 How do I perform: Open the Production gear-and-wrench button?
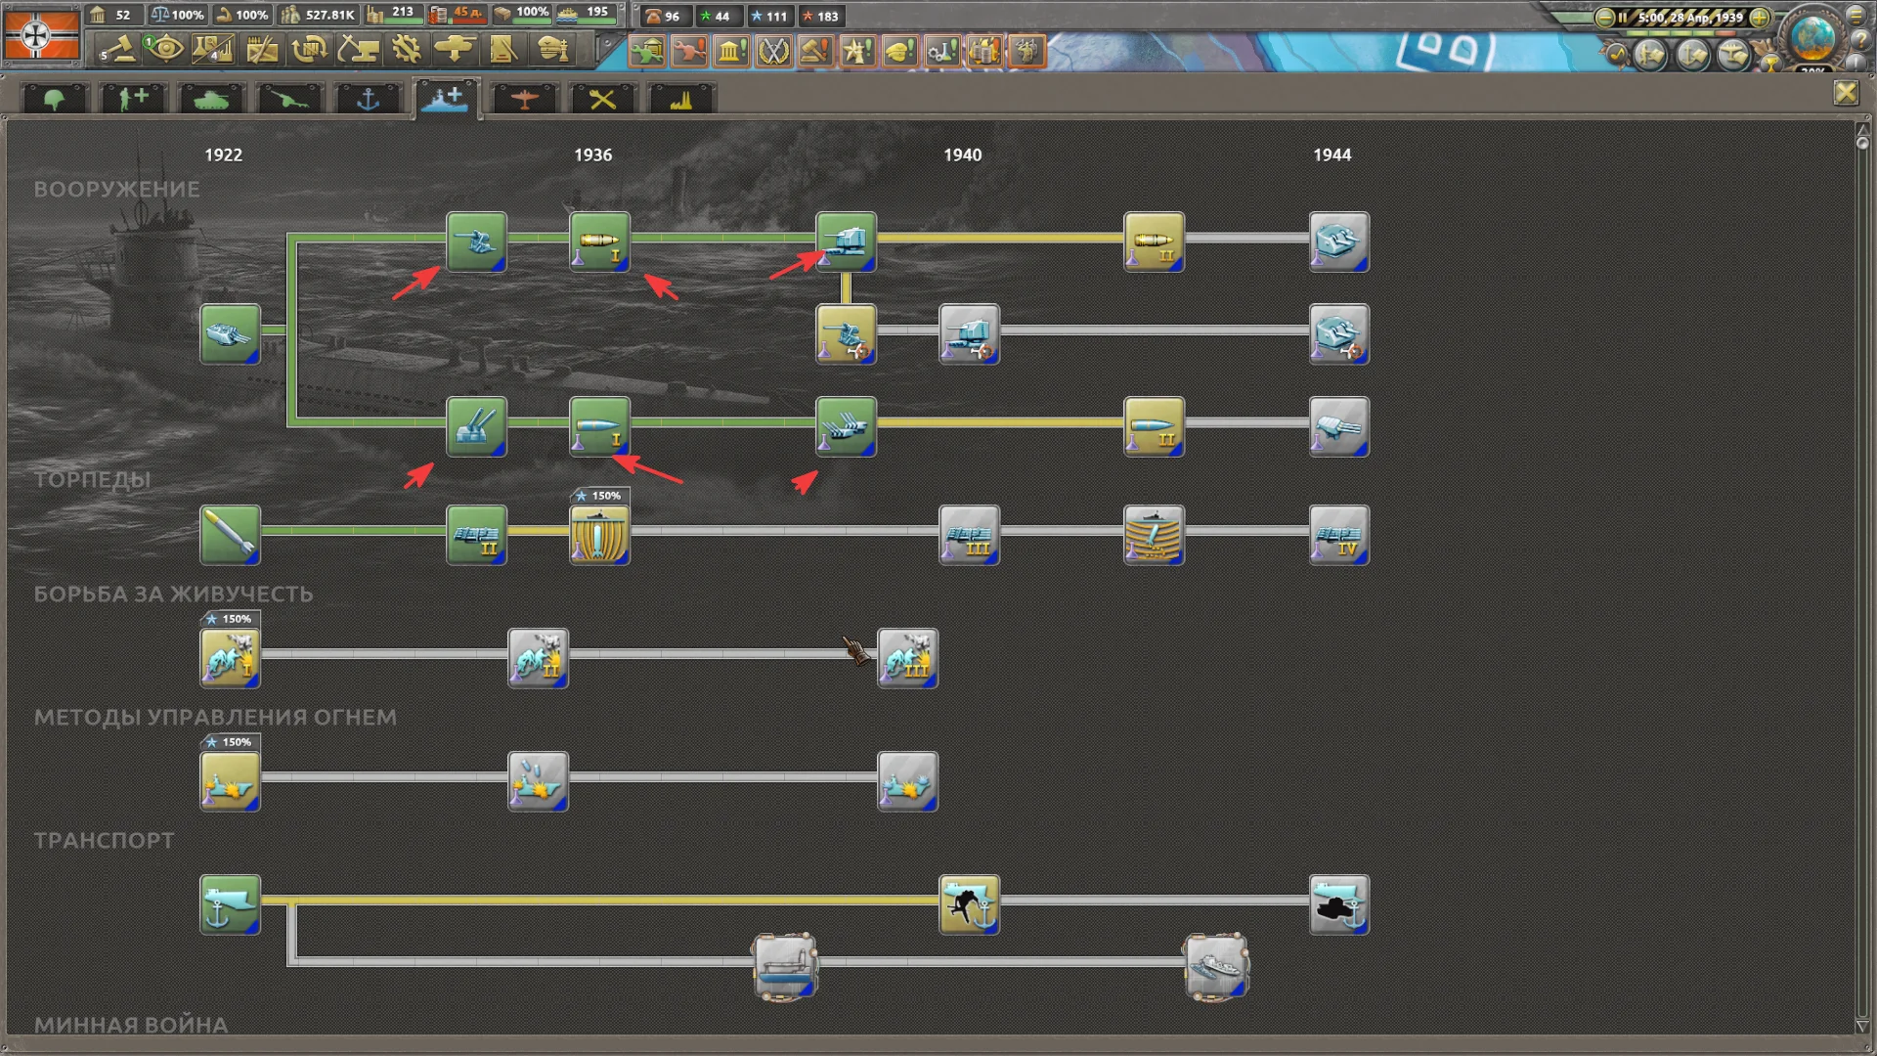(x=406, y=49)
